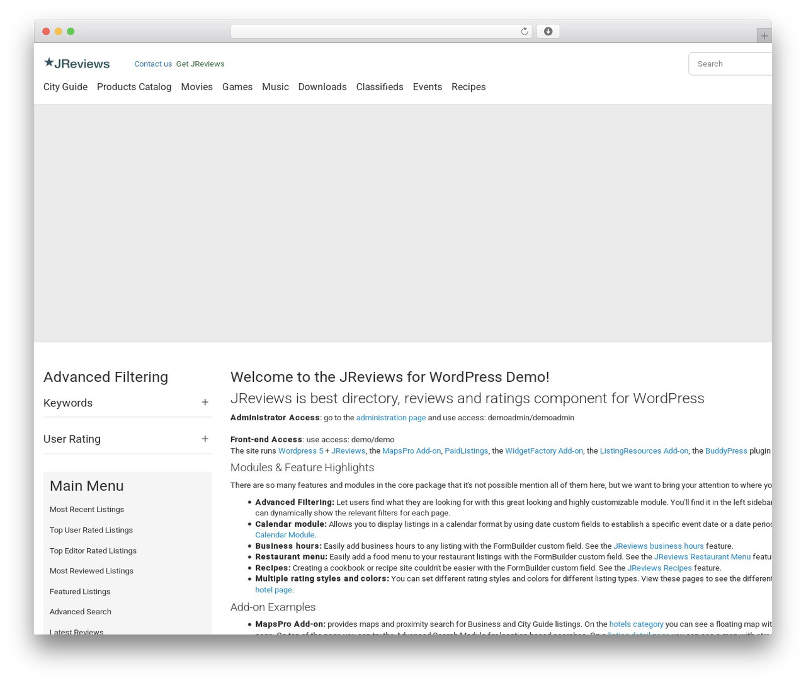Follow the ListingResources Add-on link
Screen dimensions: 806x683
(644, 451)
